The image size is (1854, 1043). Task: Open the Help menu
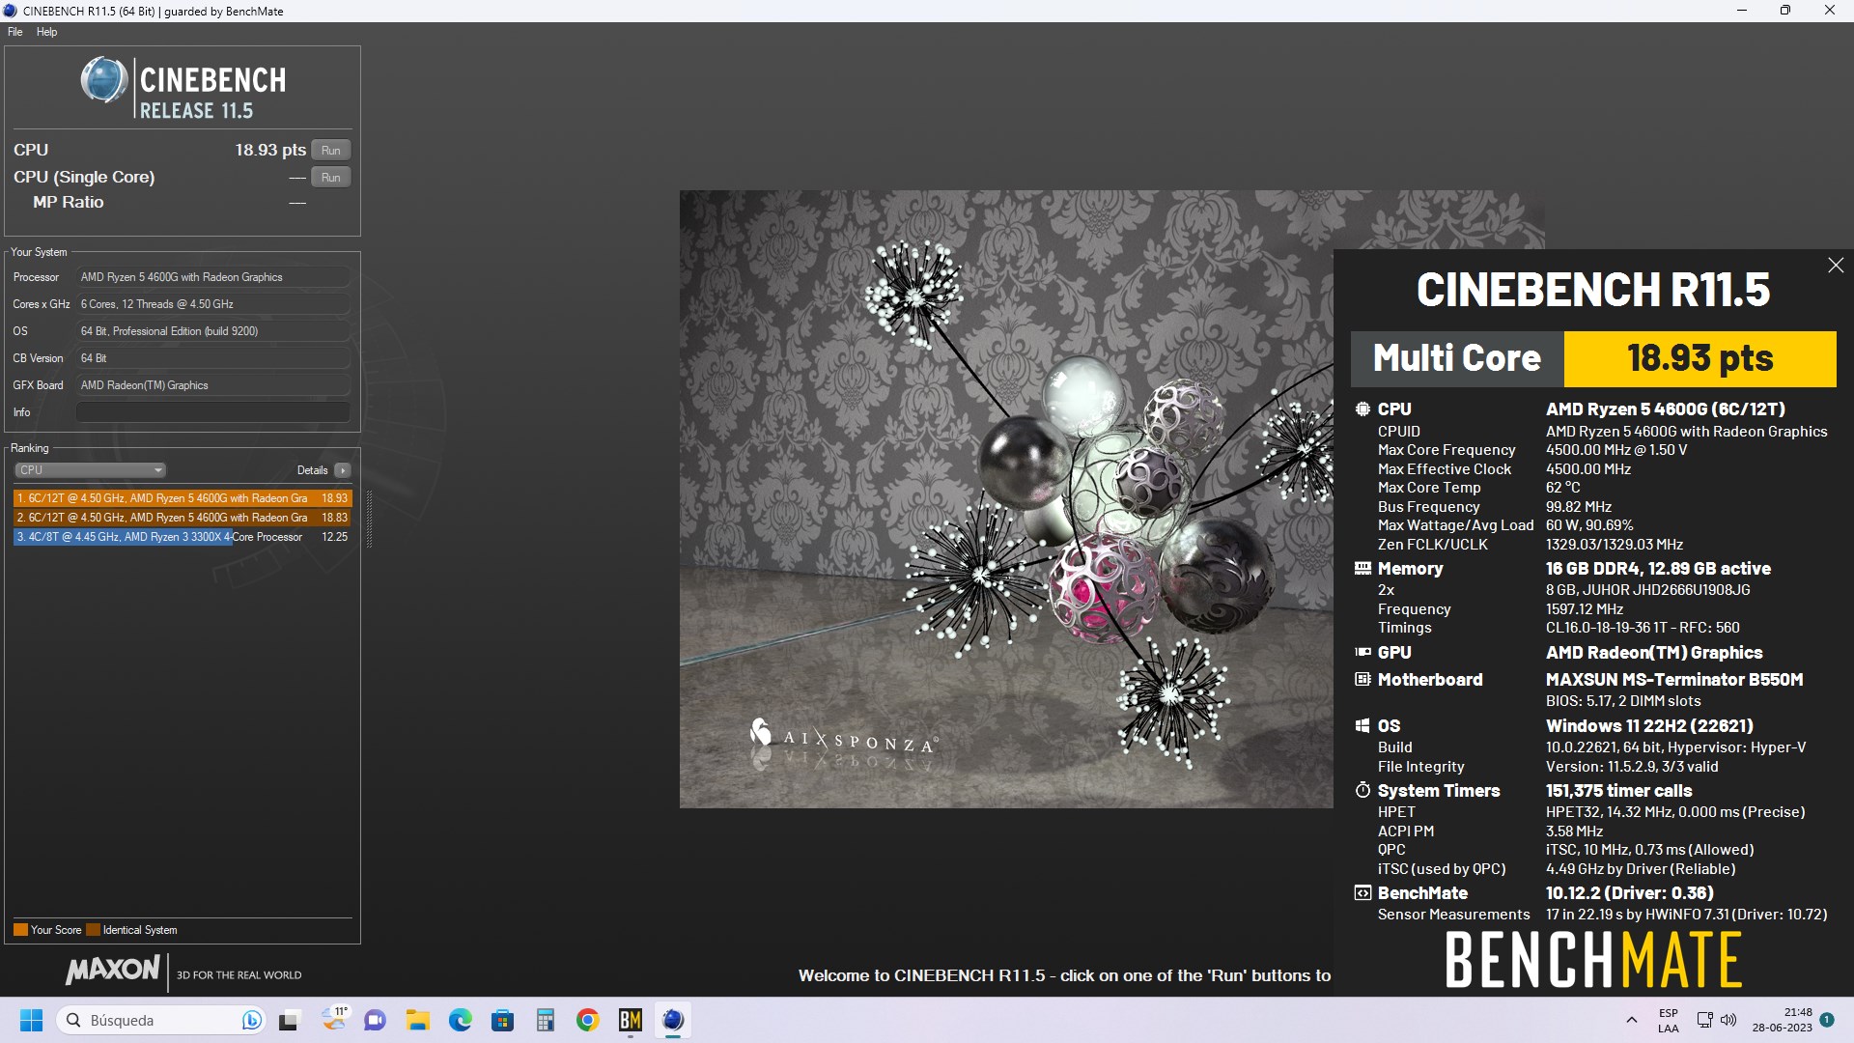coord(46,32)
